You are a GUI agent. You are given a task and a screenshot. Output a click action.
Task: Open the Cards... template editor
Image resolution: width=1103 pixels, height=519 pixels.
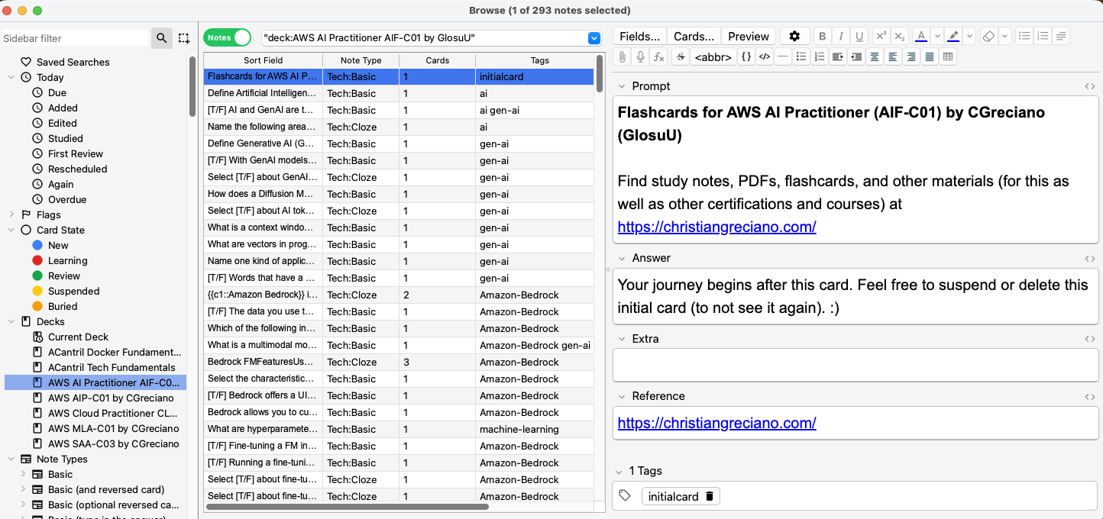click(694, 37)
